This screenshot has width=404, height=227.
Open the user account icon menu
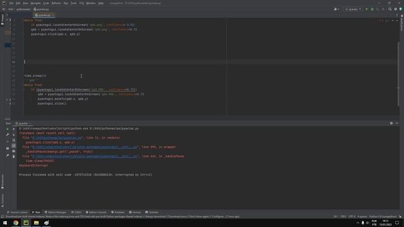point(336,9)
